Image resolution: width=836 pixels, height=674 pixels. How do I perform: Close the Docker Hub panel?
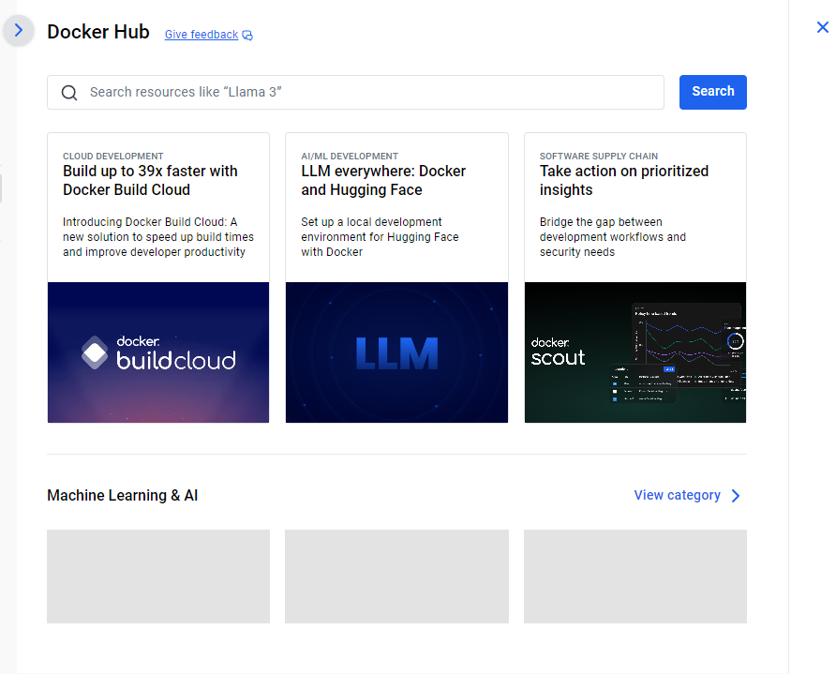click(x=822, y=27)
